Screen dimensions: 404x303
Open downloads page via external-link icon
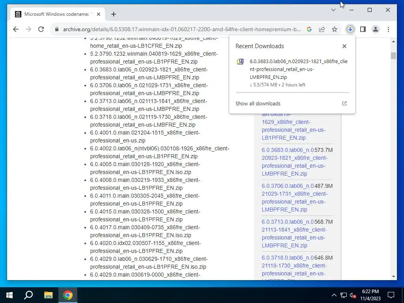344,103
